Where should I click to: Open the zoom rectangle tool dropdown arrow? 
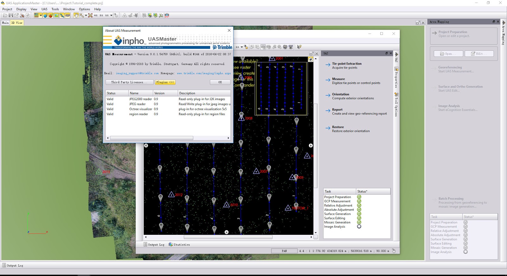click(86, 15)
